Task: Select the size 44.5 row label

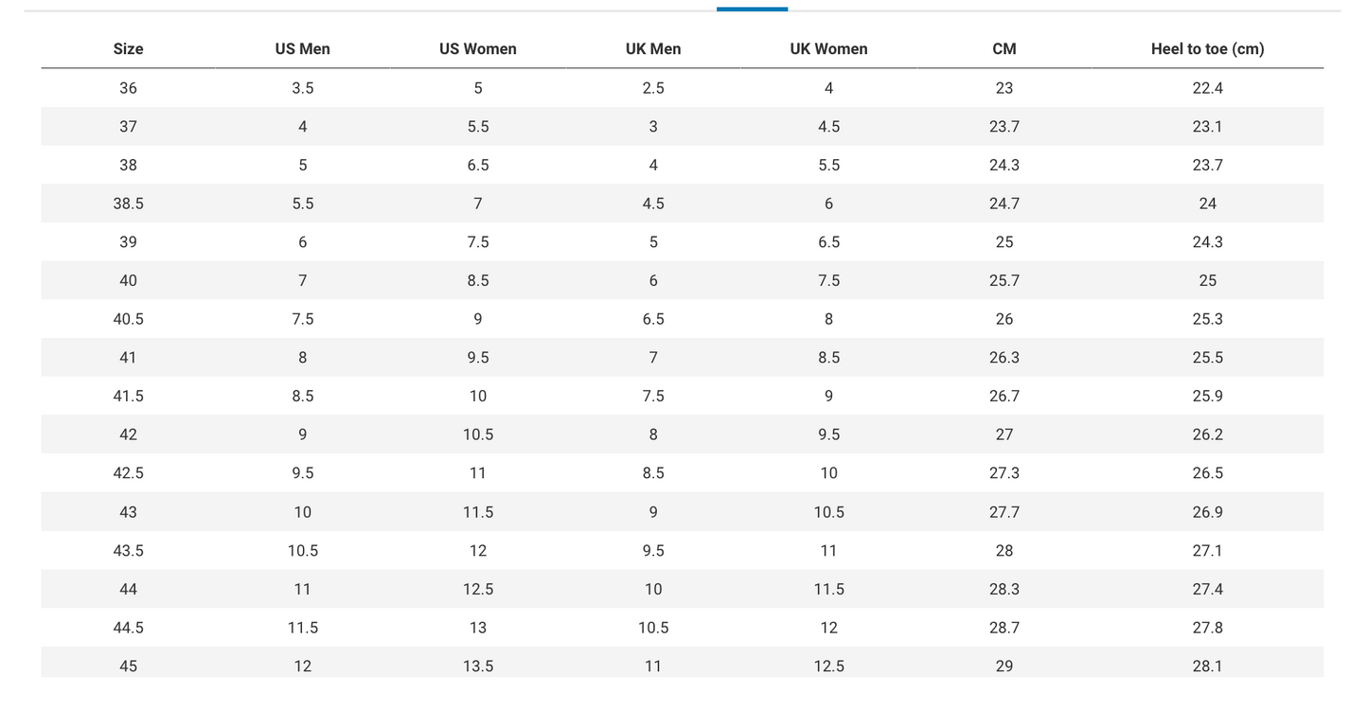Action: 128,627
